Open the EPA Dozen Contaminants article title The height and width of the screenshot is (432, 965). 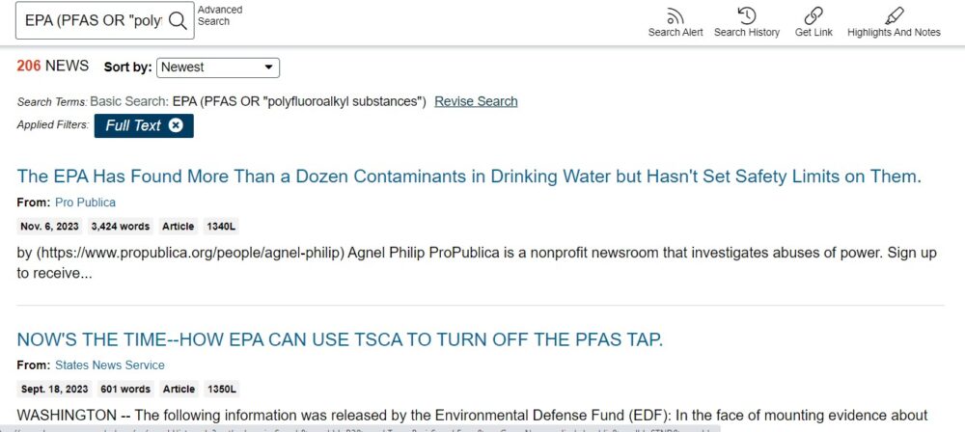point(469,176)
